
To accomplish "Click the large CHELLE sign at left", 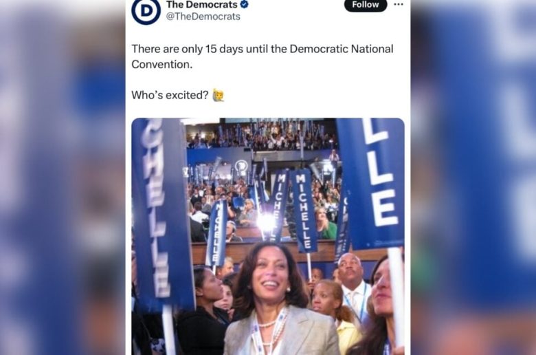I will pyautogui.click(x=161, y=214).
